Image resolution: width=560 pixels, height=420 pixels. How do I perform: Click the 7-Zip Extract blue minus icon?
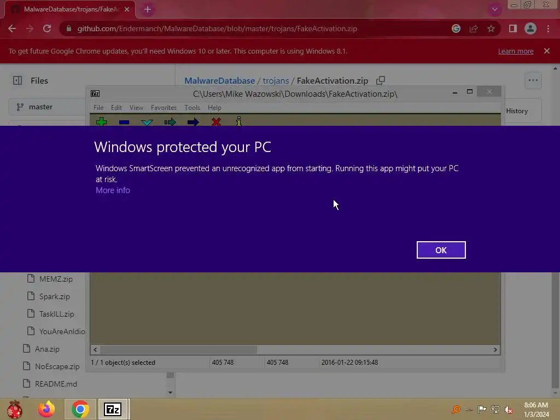point(124,122)
